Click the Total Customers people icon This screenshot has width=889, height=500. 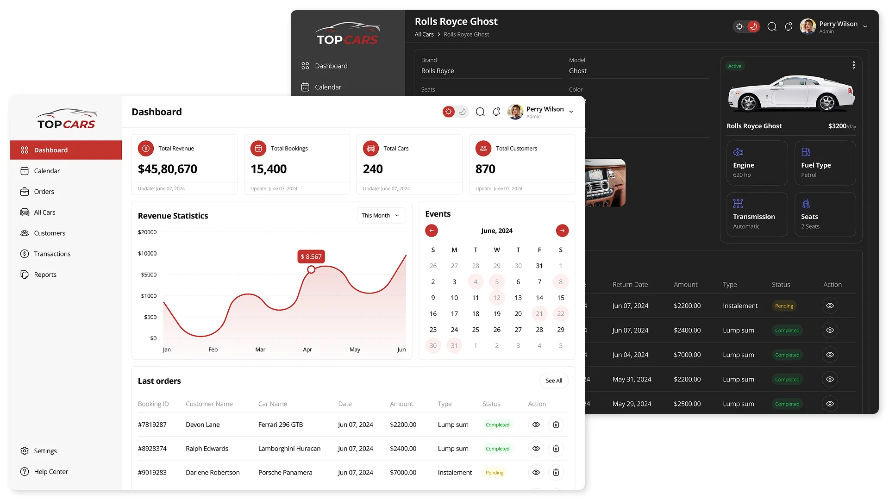pos(483,149)
